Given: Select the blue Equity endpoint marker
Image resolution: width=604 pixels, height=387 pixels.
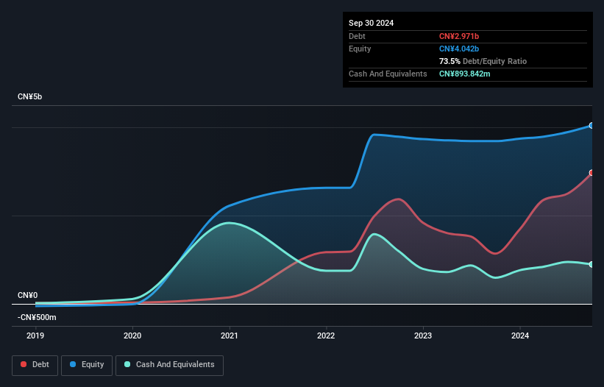Looking at the screenshot, I should 591,126.
